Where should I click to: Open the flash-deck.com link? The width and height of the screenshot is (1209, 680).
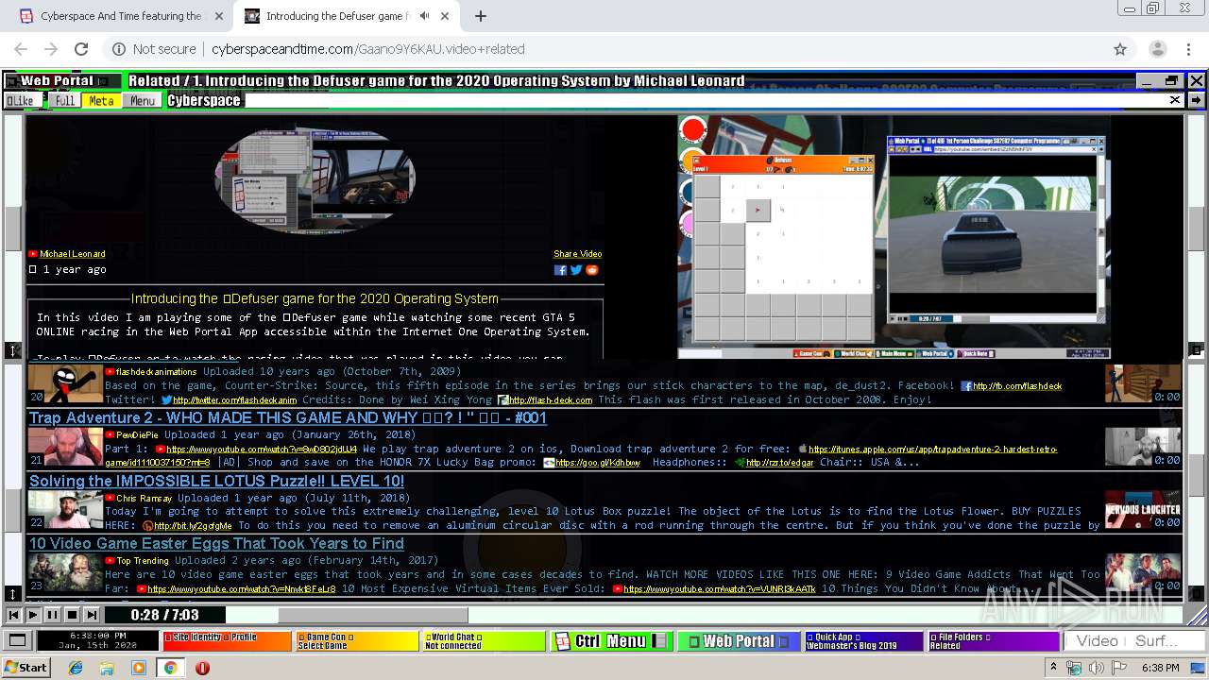tap(551, 399)
